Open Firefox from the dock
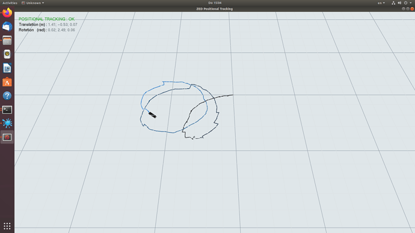 point(7,13)
